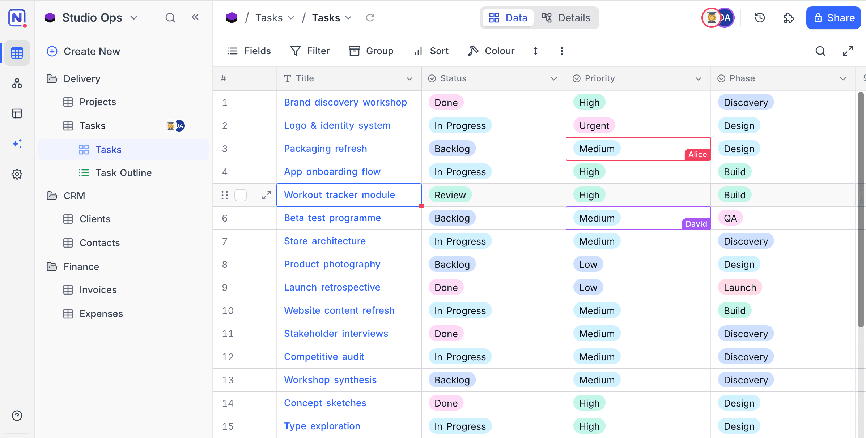The image size is (866, 438).
Task: Toggle fullscreen with the expand arrows icon
Action: (848, 51)
